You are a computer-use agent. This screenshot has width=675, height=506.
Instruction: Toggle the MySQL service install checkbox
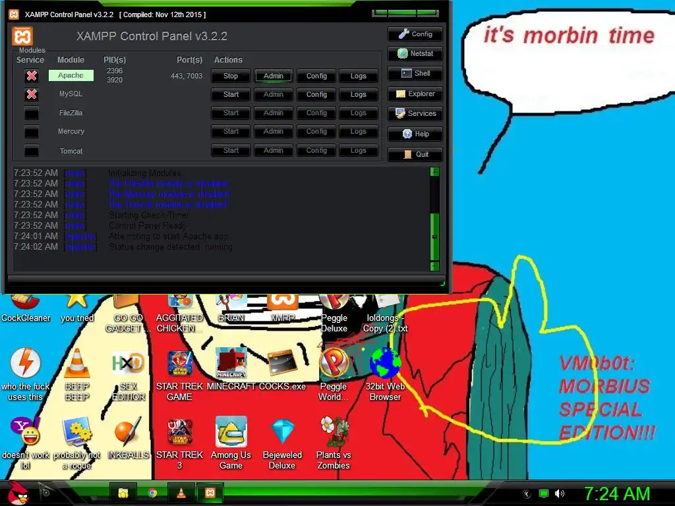32,94
